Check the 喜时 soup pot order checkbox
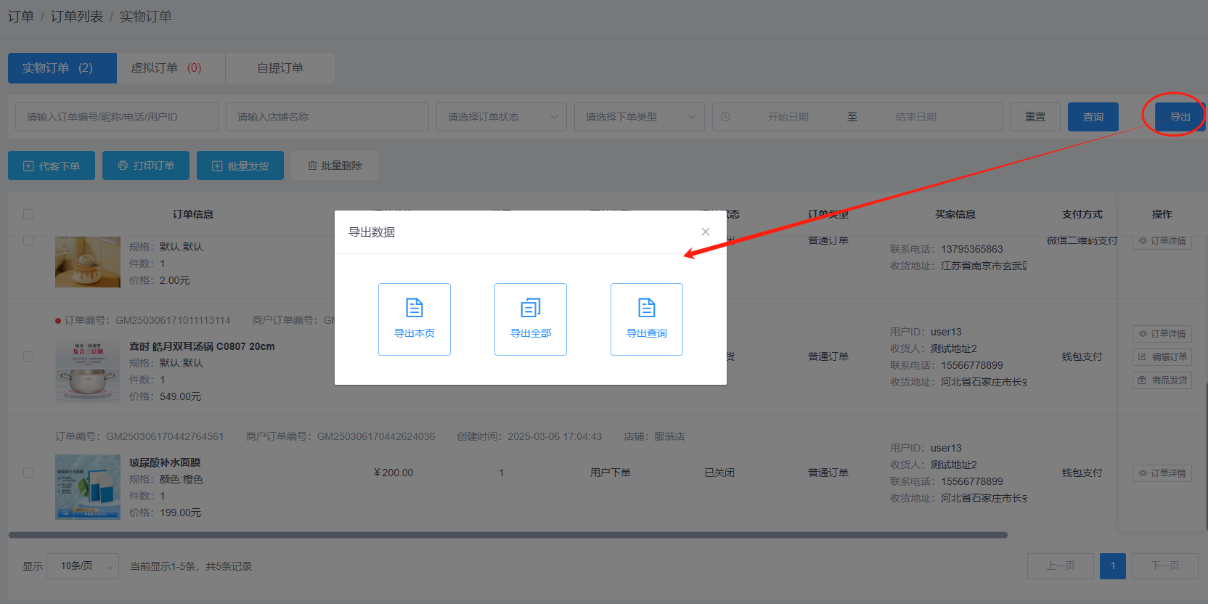This screenshot has width=1208, height=604. [28, 356]
